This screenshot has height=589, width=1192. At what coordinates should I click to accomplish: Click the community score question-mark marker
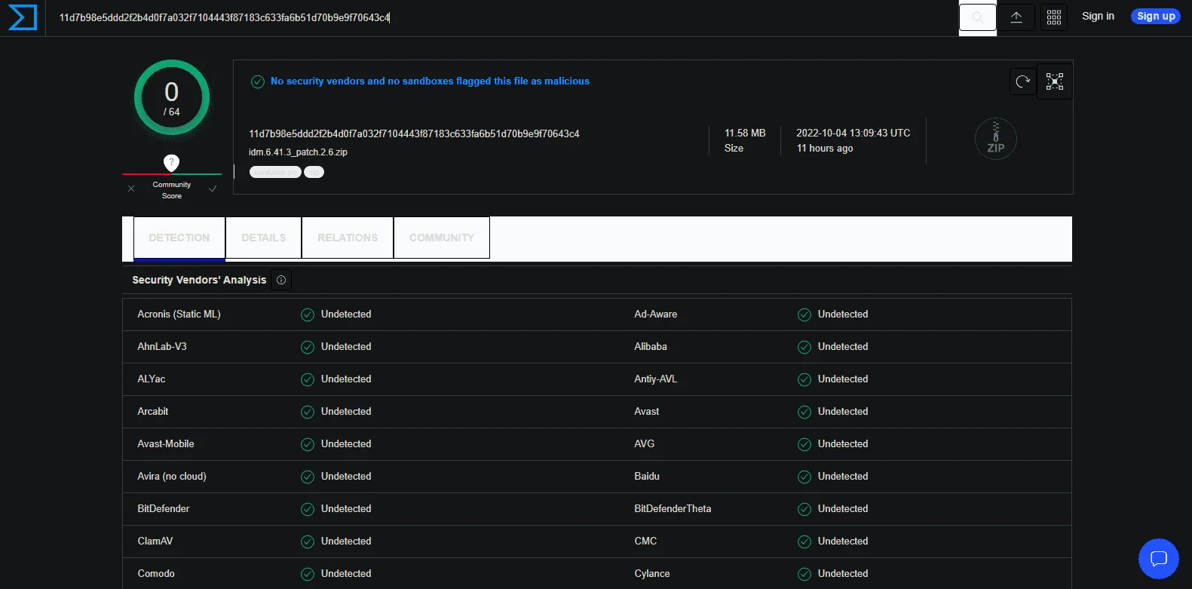172,162
